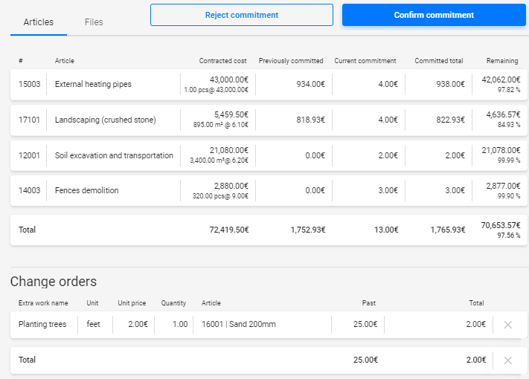Click Previously committed column header
The height and width of the screenshot is (379, 529).
point(291,61)
